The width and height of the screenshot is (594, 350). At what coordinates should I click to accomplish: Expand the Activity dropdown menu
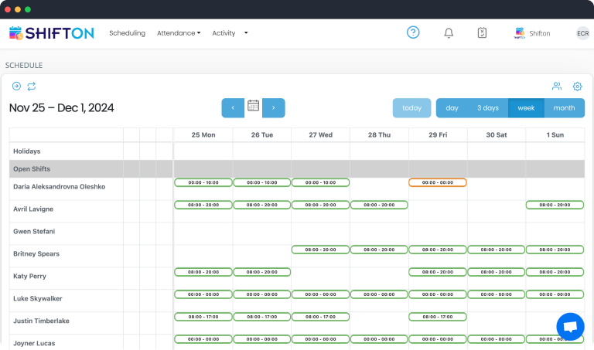point(230,33)
